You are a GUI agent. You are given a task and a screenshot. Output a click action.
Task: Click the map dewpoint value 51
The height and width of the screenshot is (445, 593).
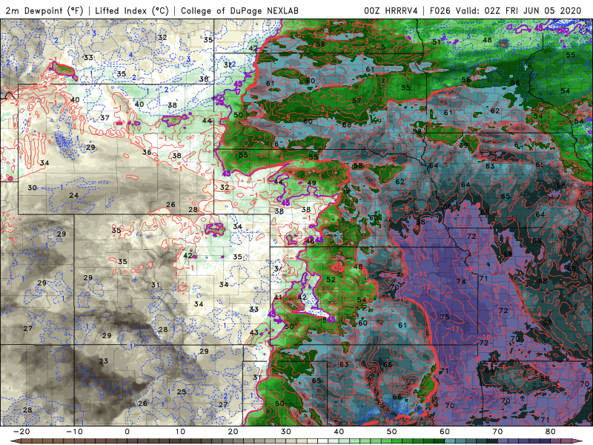pyautogui.click(x=437, y=42)
